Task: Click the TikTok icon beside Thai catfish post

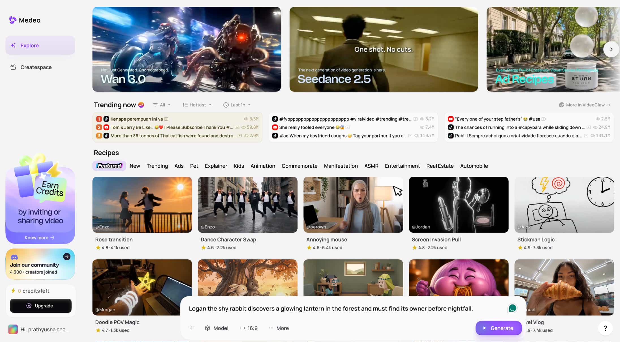Action: coord(106,136)
